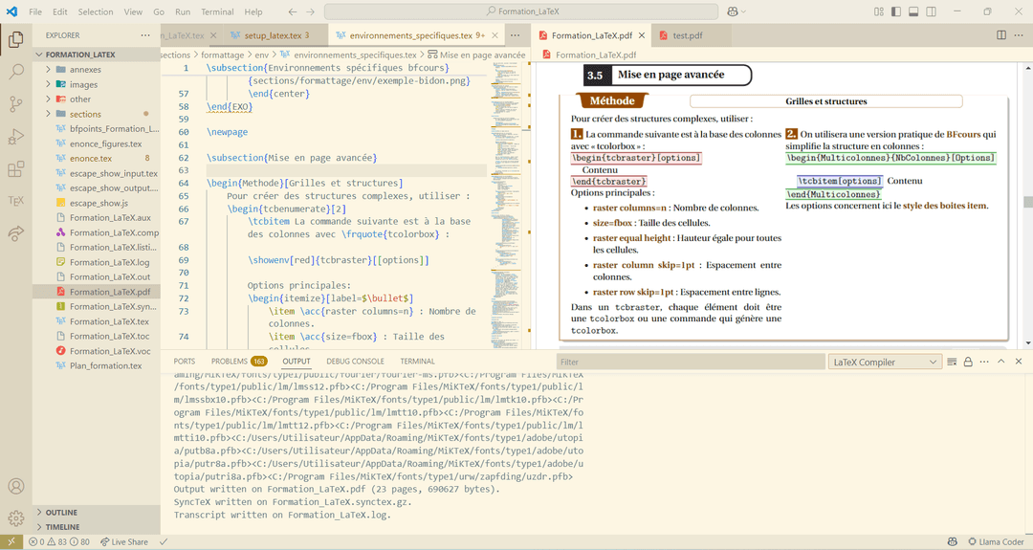Switch to the test.pdf tab
Image resolution: width=1033 pixels, height=550 pixels.
pyautogui.click(x=687, y=35)
